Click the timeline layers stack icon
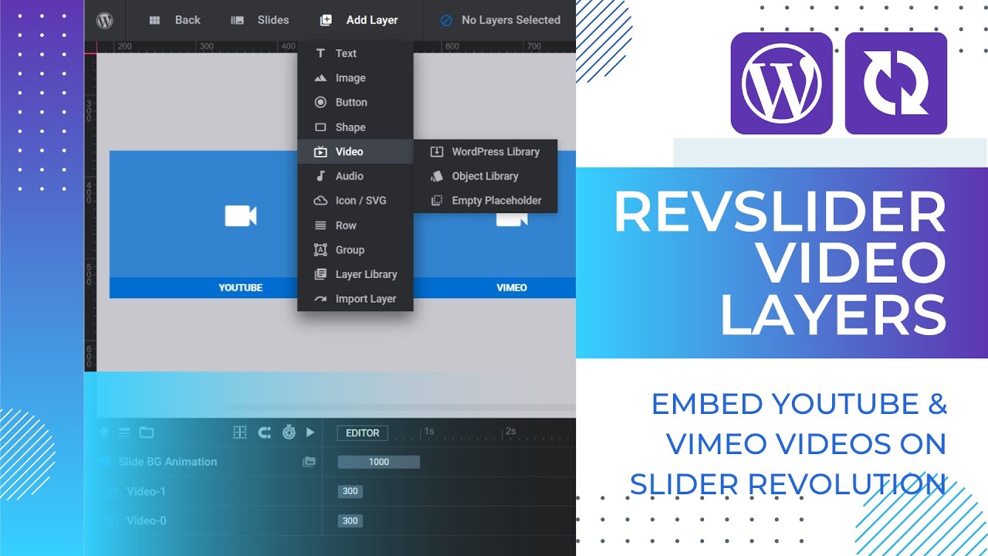988x556 pixels. click(103, 432)
